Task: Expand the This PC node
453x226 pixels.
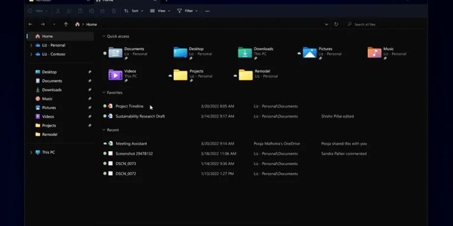Action: coord(31,152)
